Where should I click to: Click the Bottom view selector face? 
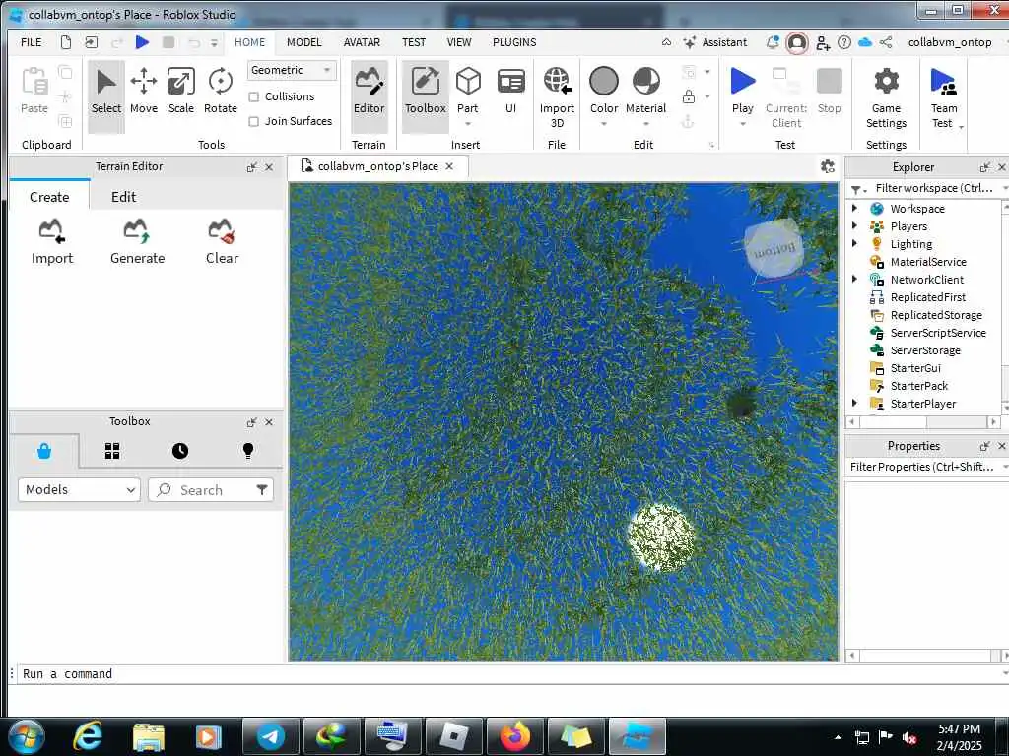774,249
